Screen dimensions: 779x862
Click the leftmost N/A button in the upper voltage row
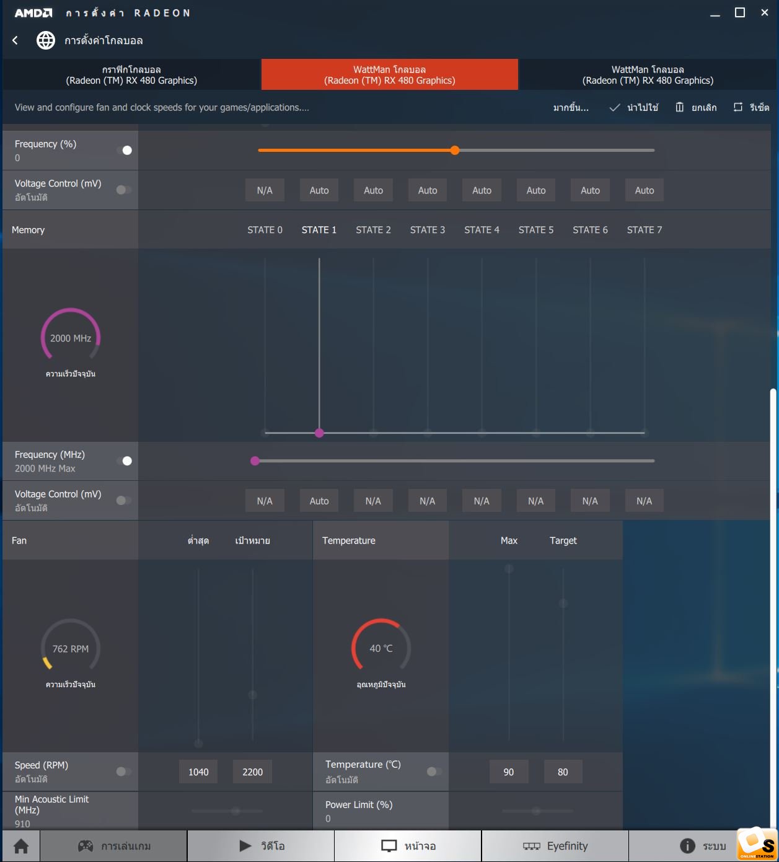[265, 190]
